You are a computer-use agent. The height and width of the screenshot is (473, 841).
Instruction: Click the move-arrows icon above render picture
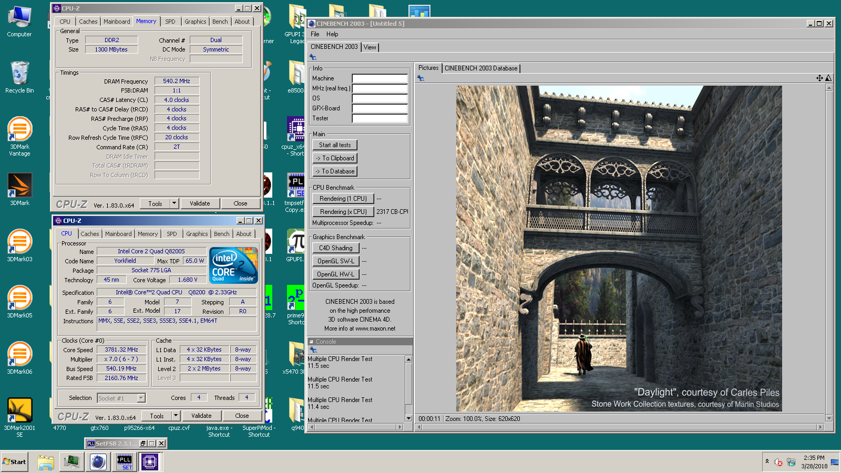click(819, 78)
